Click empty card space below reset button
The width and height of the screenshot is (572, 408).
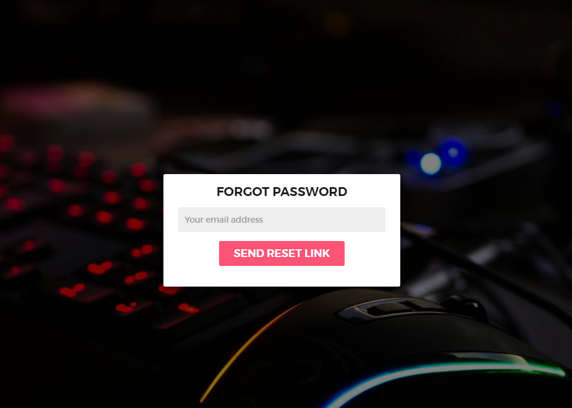pos(282,277)
